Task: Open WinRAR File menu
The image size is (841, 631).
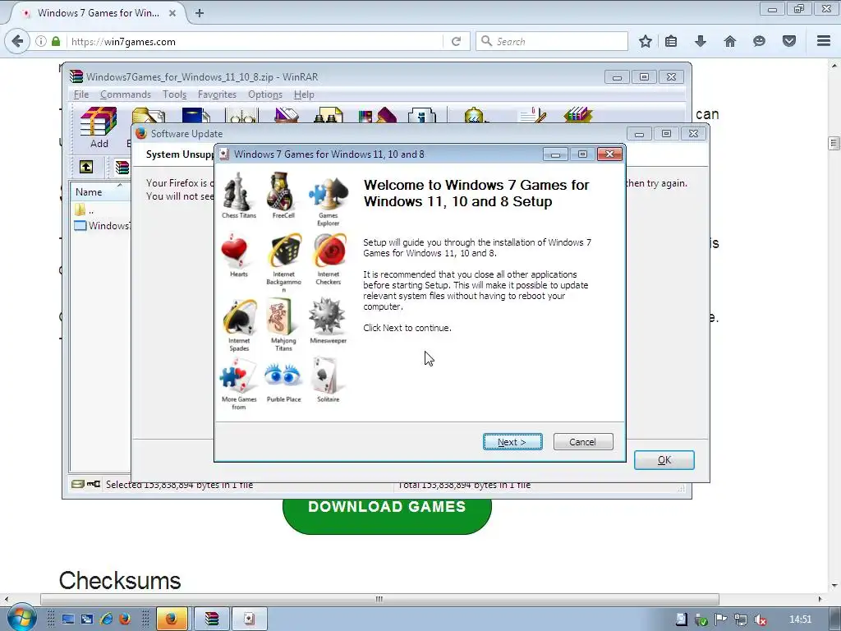Action: click(81, 94)
